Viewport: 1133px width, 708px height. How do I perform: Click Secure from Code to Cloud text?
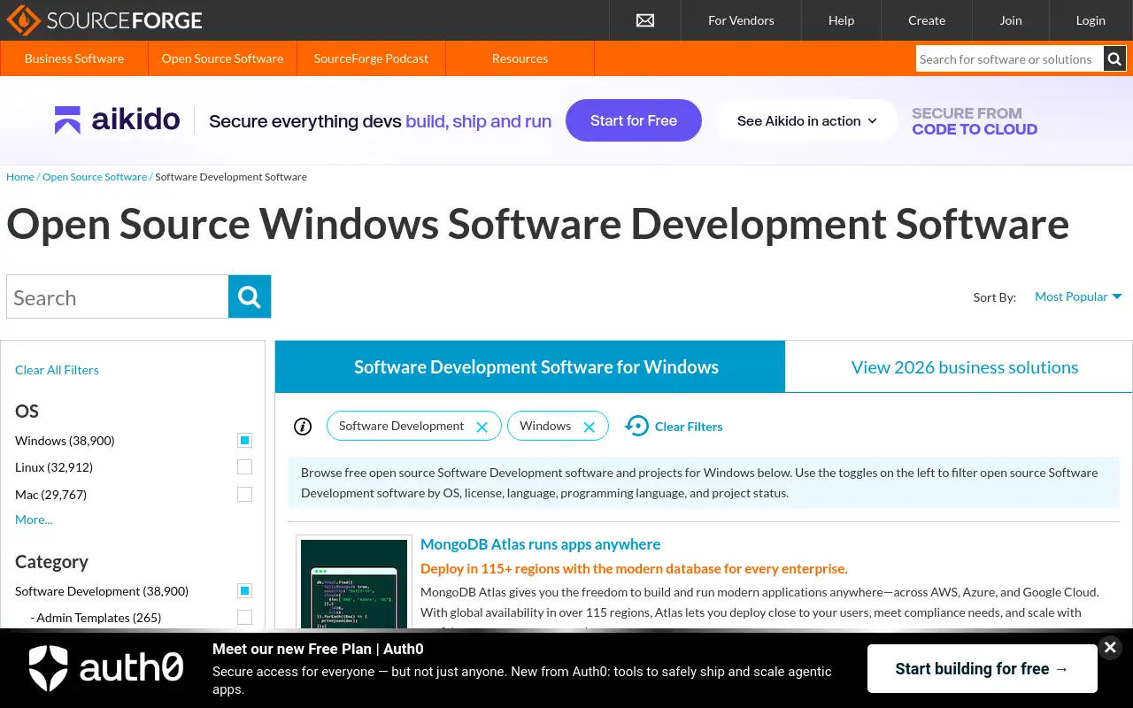[x=975, y=121]
